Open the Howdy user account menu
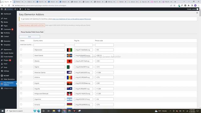 [x=193, y=9]
